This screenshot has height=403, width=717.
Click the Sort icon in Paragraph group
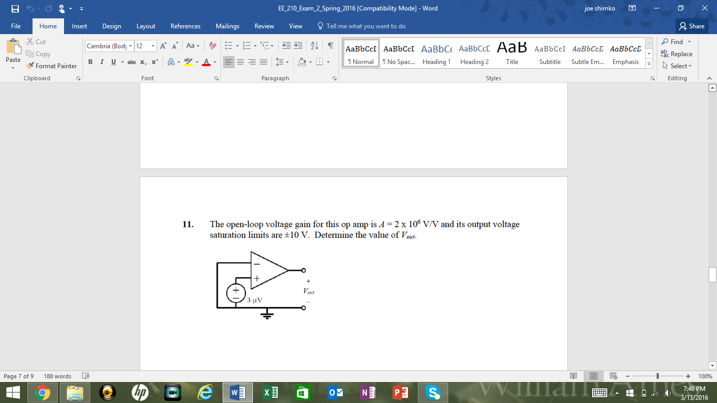(x=313, y=45)
